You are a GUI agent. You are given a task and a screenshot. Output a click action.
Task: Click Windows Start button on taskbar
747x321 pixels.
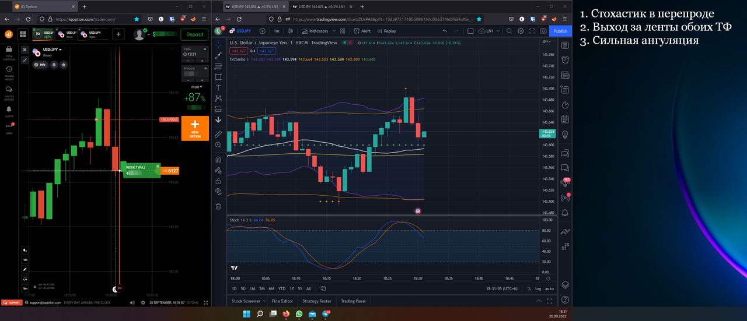[x=247, y=314]
